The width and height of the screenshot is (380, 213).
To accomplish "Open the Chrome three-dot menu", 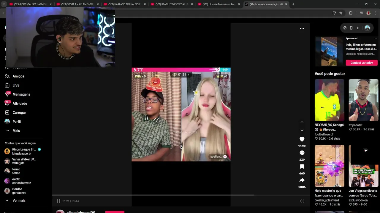I will pyautogui.click(x=376, y=13).
